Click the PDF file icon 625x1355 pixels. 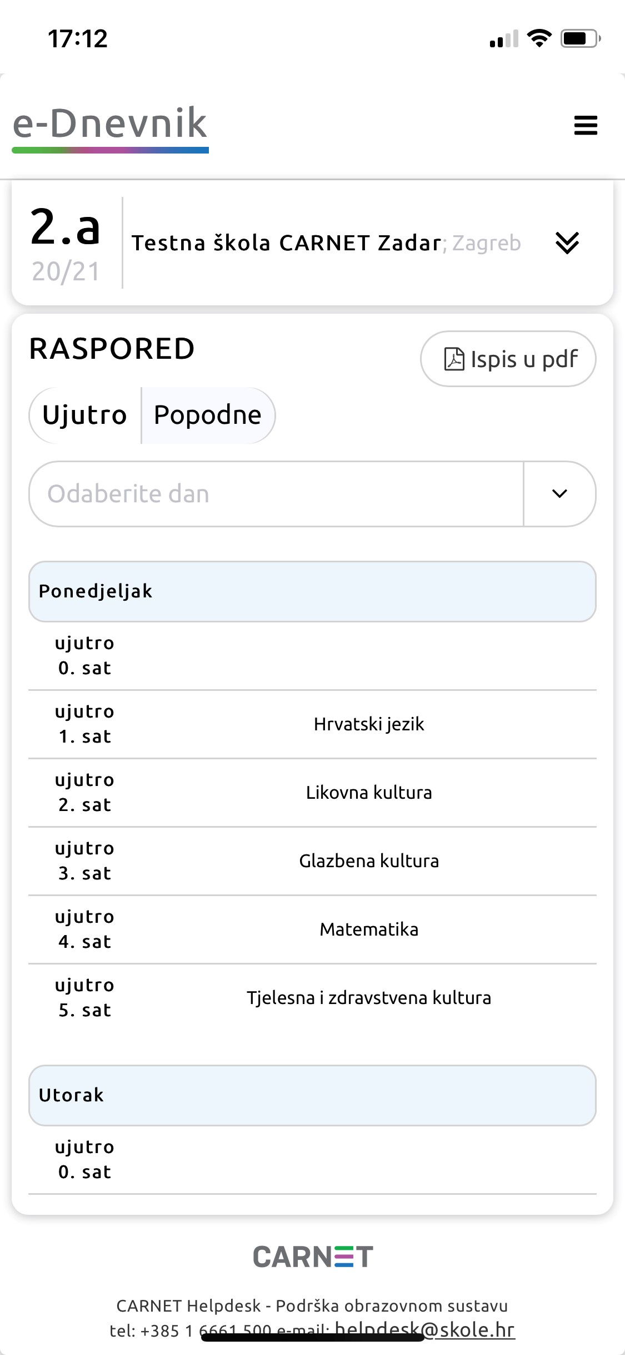454,359
